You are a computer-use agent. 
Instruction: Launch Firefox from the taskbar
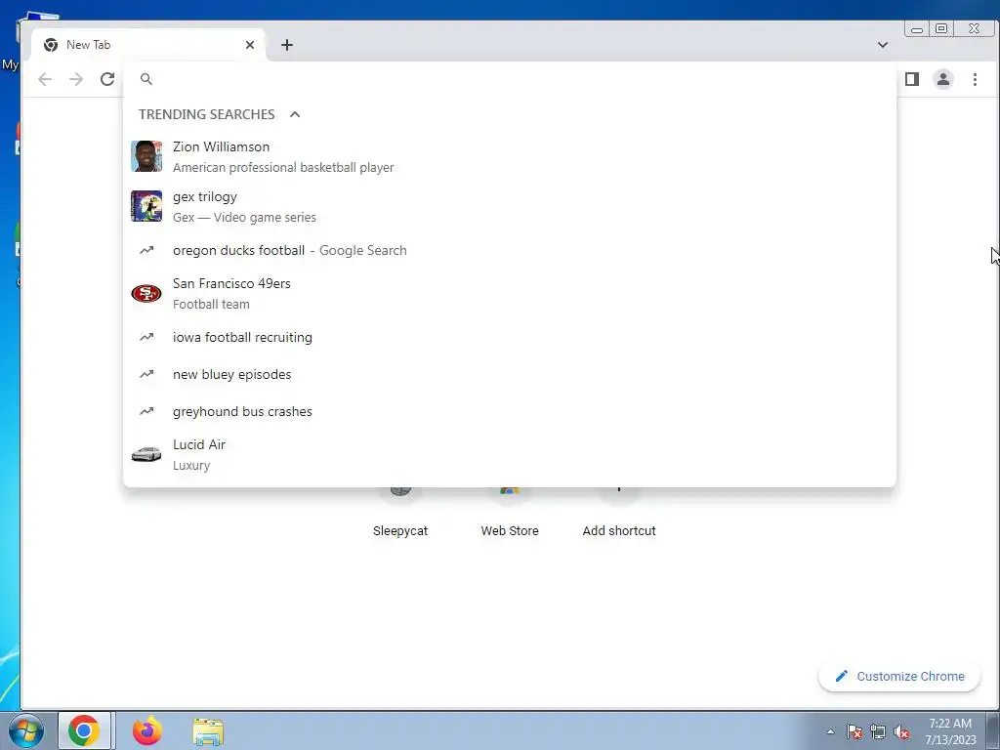(146, 730)
